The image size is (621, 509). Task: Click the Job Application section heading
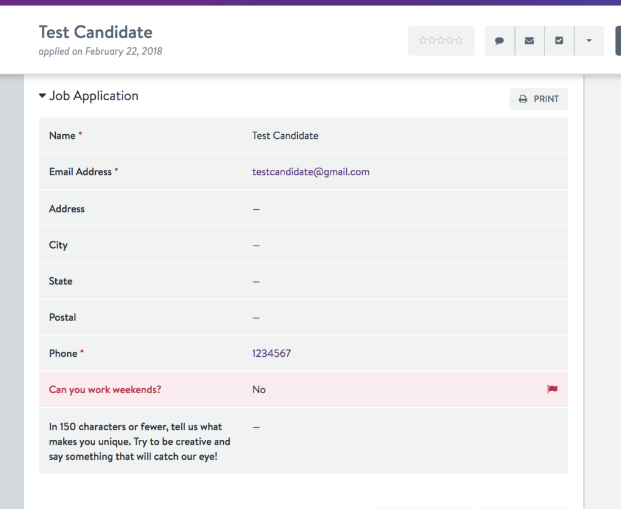pyautogui.click(x=93, y=96)
